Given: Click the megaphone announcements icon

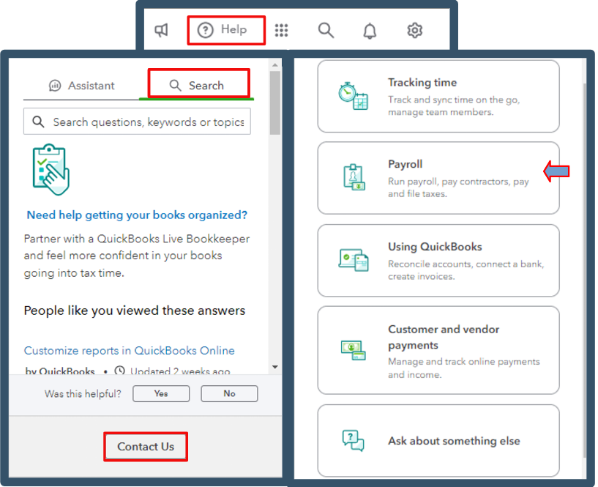Looking at the screenshot, I should [161, 30].
